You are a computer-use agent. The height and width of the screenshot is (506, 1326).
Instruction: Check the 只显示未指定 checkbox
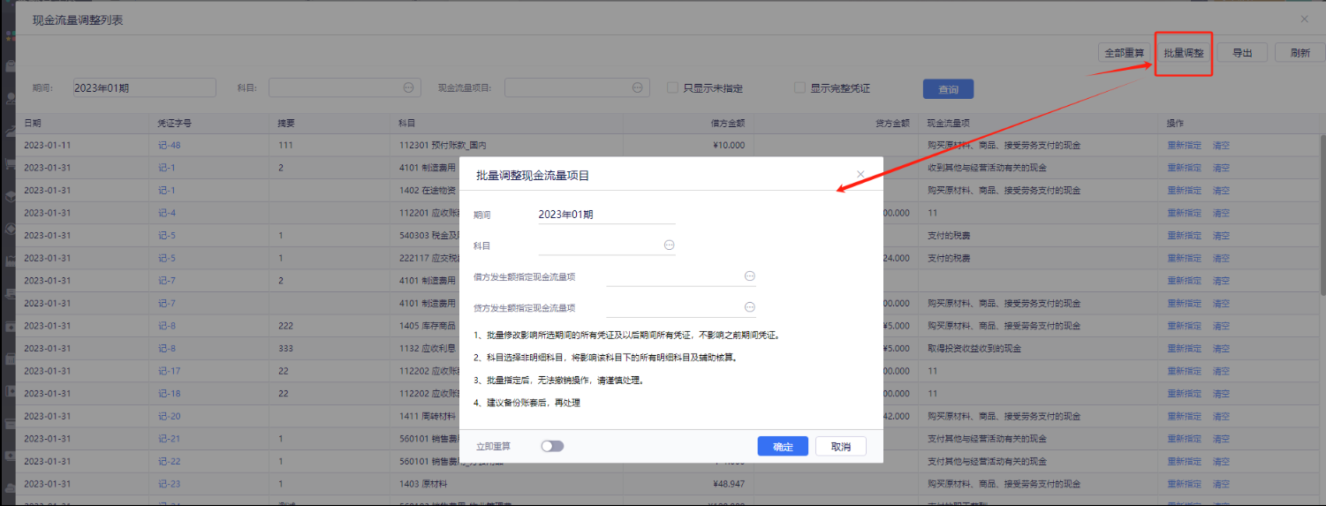click(672, 88)
